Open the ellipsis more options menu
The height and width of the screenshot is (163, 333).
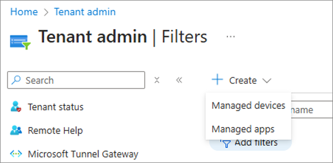pyautogui.click(x=230, y=37)
